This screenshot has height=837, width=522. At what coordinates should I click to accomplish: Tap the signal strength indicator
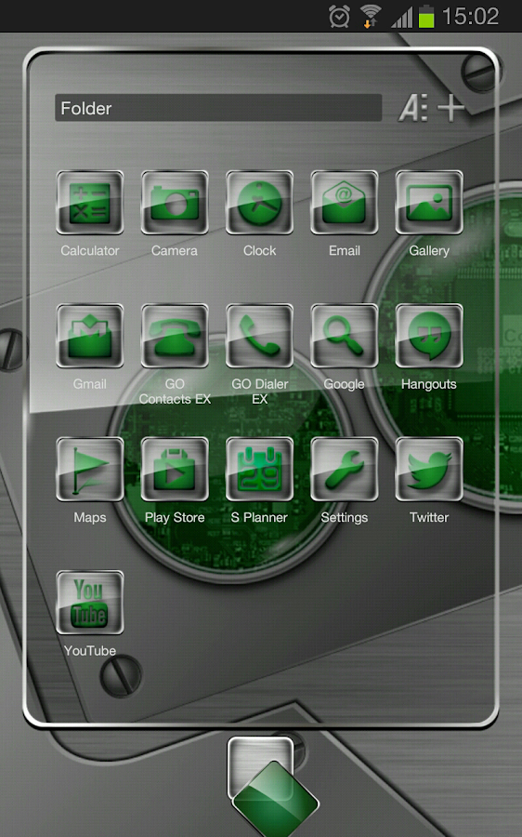[402, 17]
